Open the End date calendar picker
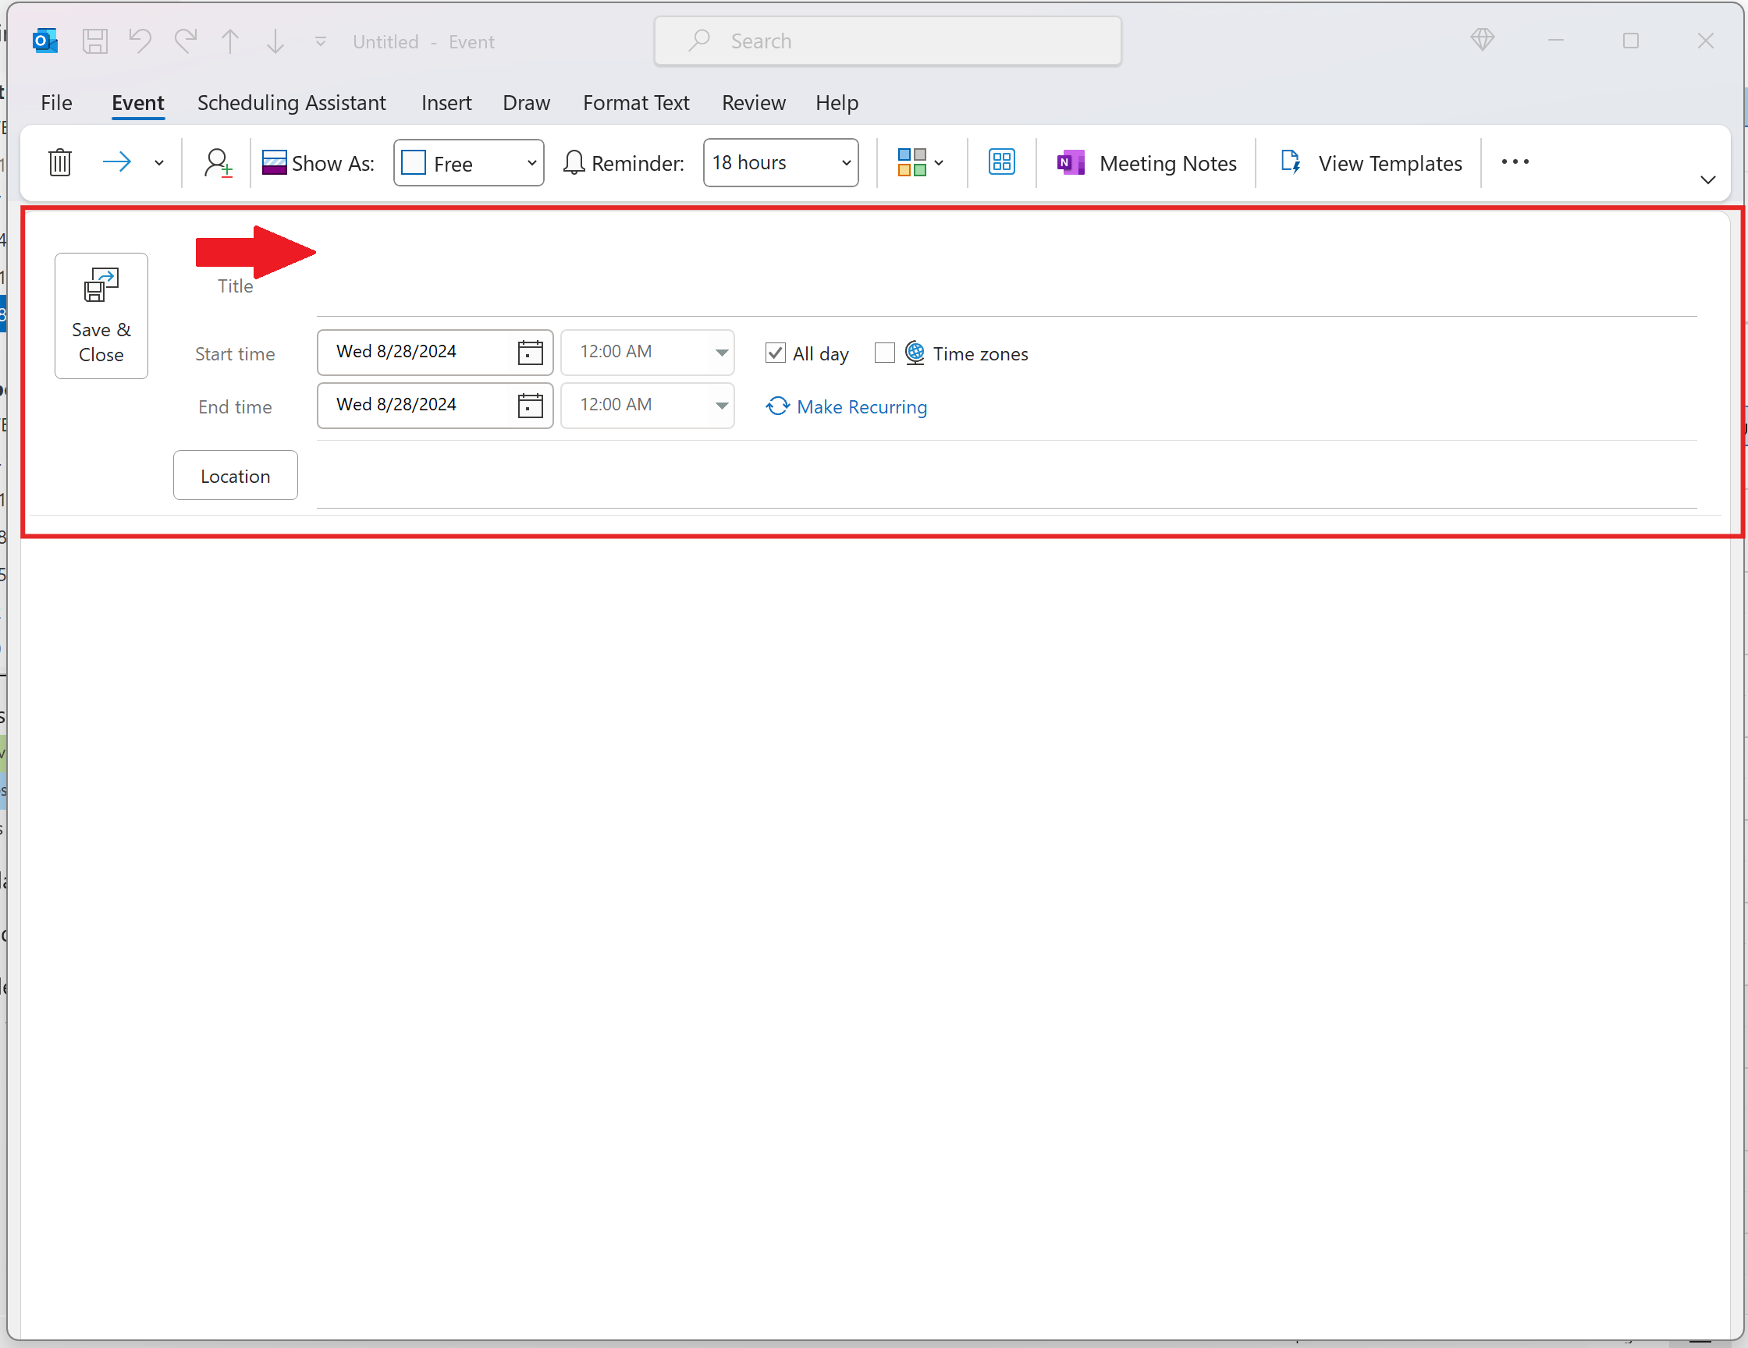 (530, 406)
